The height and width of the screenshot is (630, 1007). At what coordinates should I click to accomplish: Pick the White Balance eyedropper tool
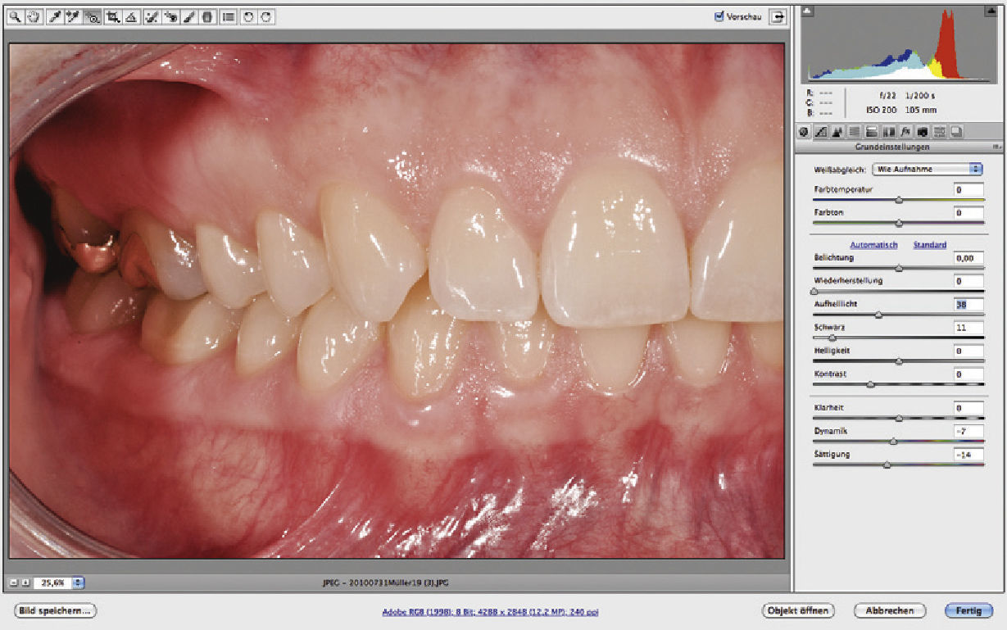click(x=56, y=16)
